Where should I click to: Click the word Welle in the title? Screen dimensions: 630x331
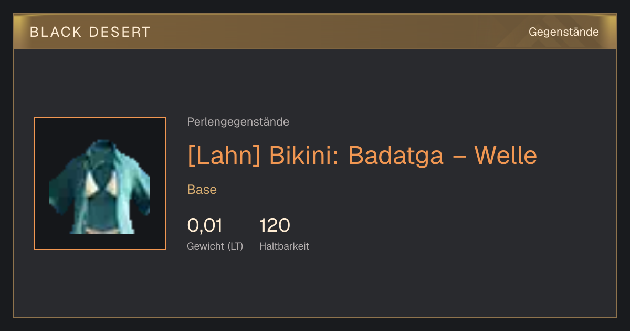point(506,155)
